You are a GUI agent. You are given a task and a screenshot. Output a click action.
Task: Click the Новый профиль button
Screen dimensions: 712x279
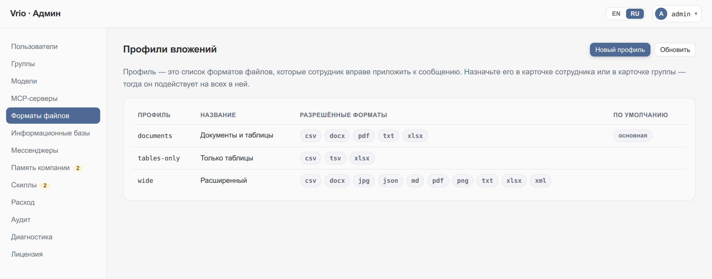click(x=620, y=50)
